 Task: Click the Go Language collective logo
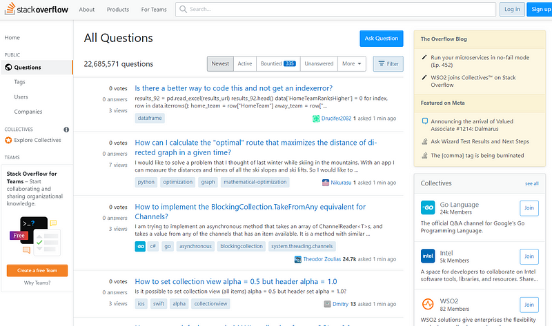[x=428, y=207]
